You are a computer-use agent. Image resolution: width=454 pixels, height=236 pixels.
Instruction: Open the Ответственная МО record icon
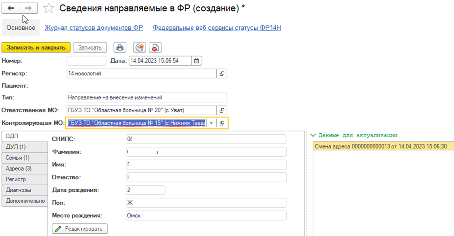pyautogui.click(x=222, y=110)
